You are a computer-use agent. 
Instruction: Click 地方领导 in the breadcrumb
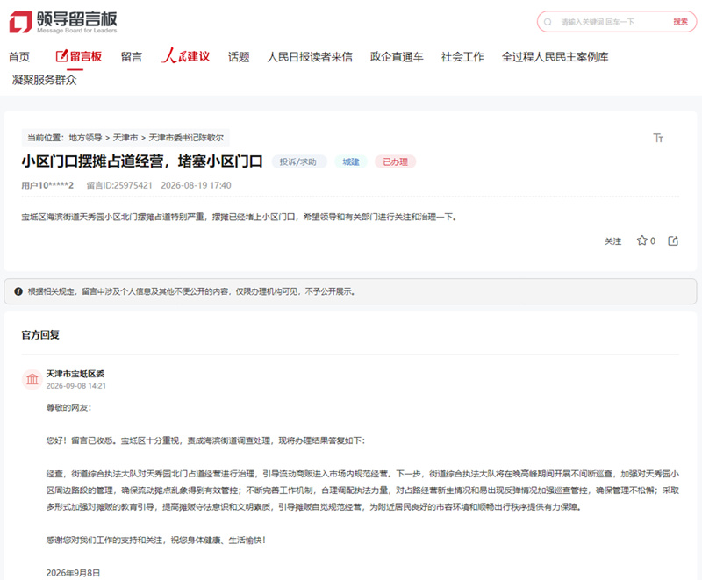coord(85,138)
